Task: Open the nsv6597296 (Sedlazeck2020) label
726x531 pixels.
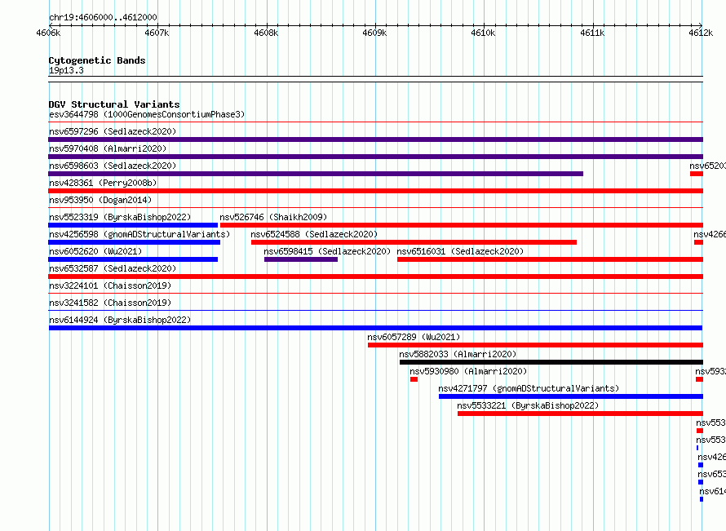Action: click(113, 131)
